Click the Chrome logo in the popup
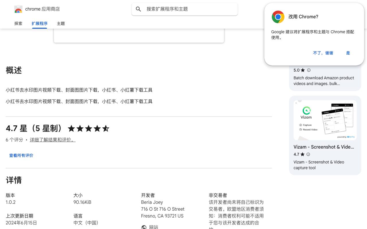 point(278,17)
